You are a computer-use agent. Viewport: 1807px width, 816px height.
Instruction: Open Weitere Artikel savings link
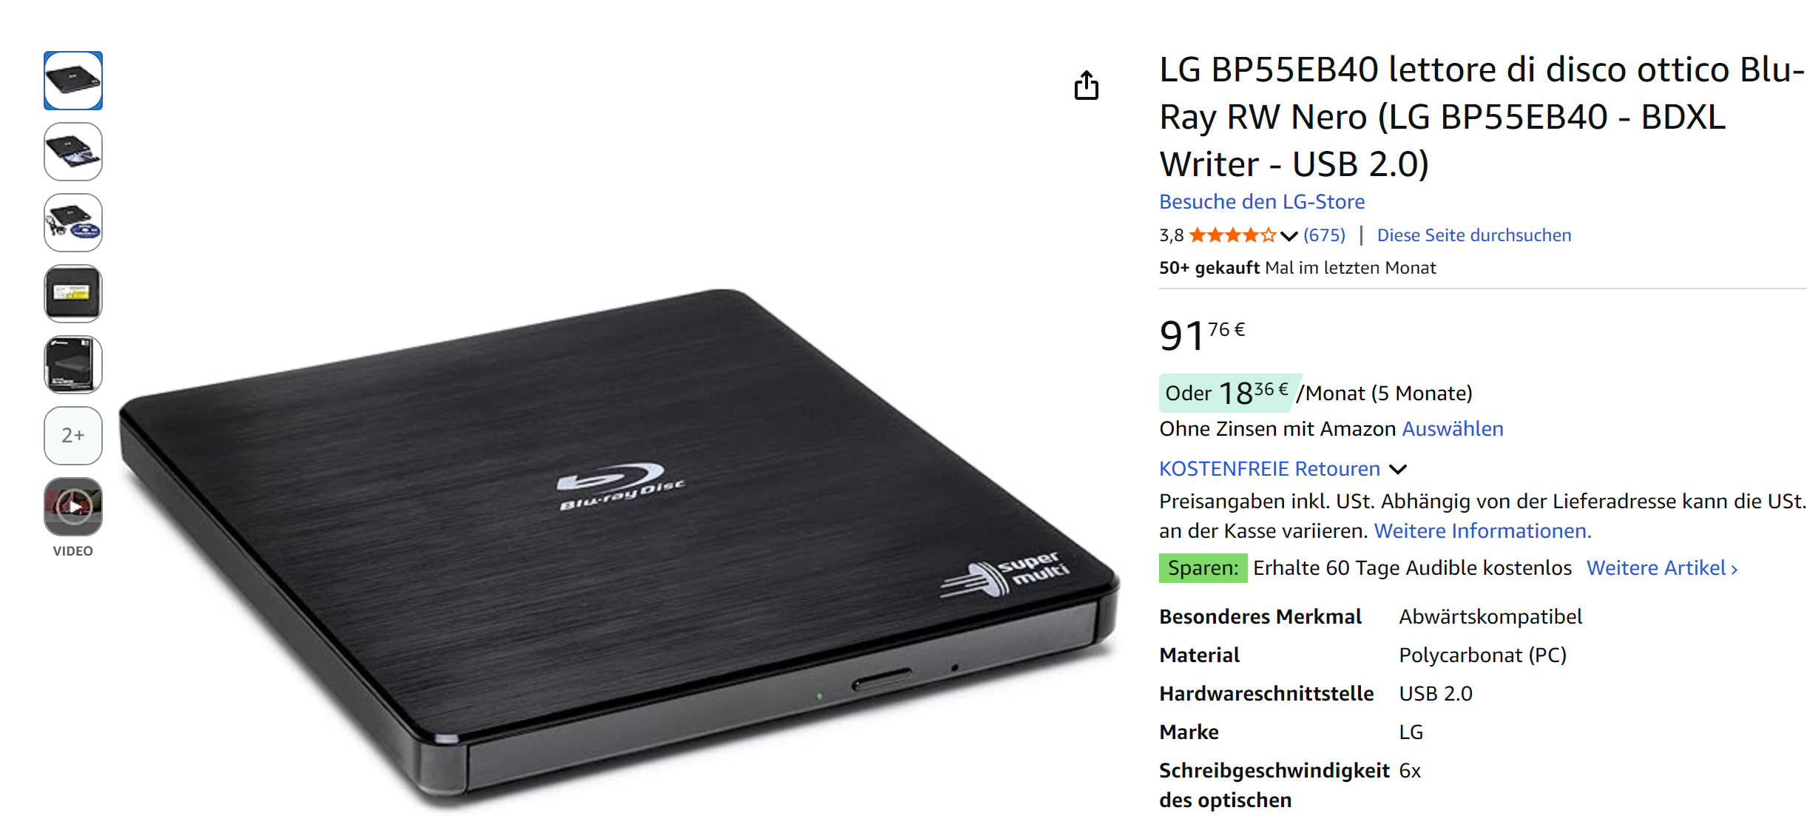point(1661,567)
